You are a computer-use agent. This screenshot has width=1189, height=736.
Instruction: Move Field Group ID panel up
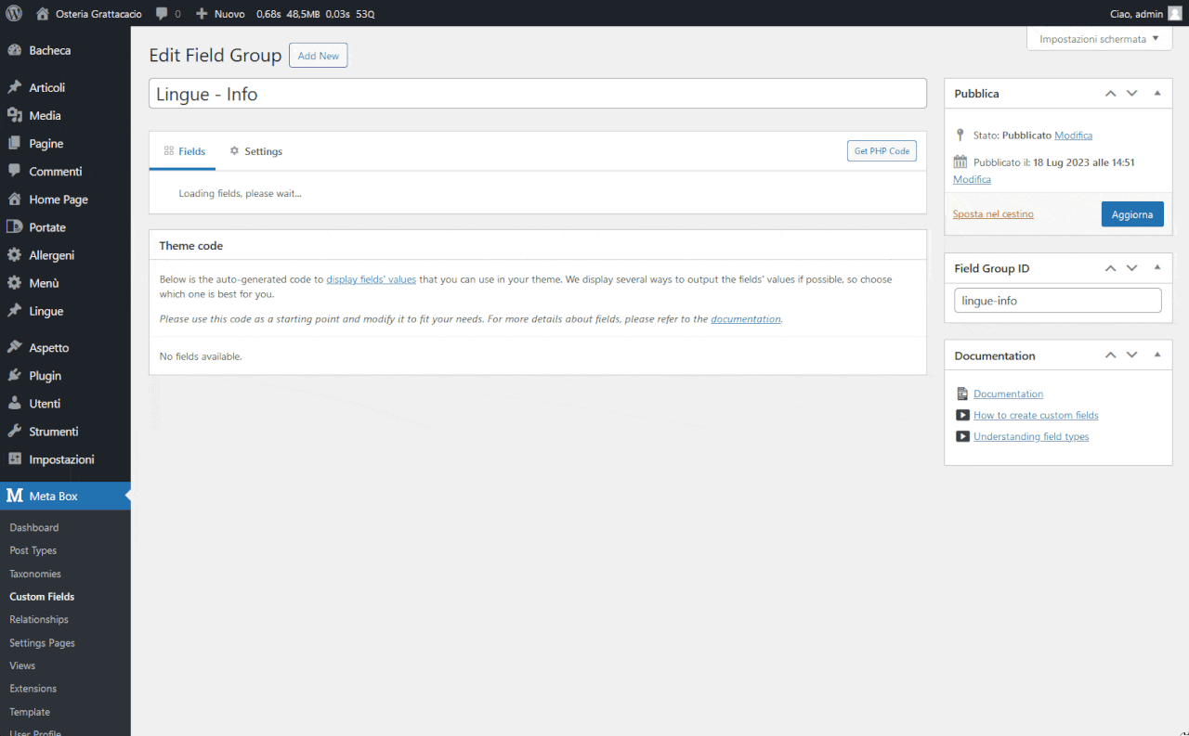1110,268
